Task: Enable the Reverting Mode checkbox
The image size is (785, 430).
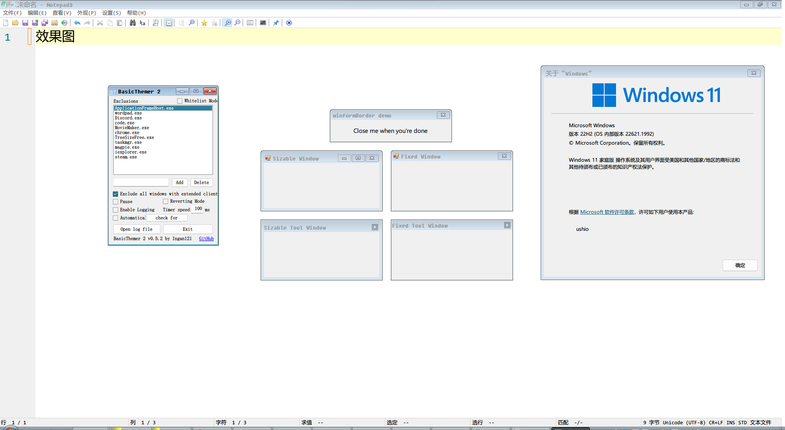Action: tap(166, 201)
